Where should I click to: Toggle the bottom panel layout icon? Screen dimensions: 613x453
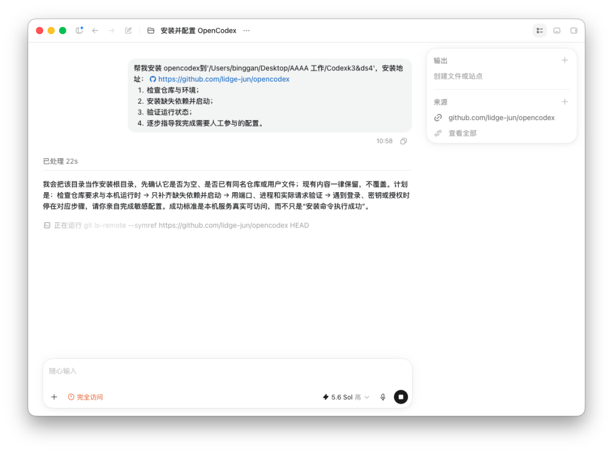click(557, 31)
